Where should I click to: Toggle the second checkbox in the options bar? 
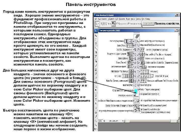[x=128, y=24]
